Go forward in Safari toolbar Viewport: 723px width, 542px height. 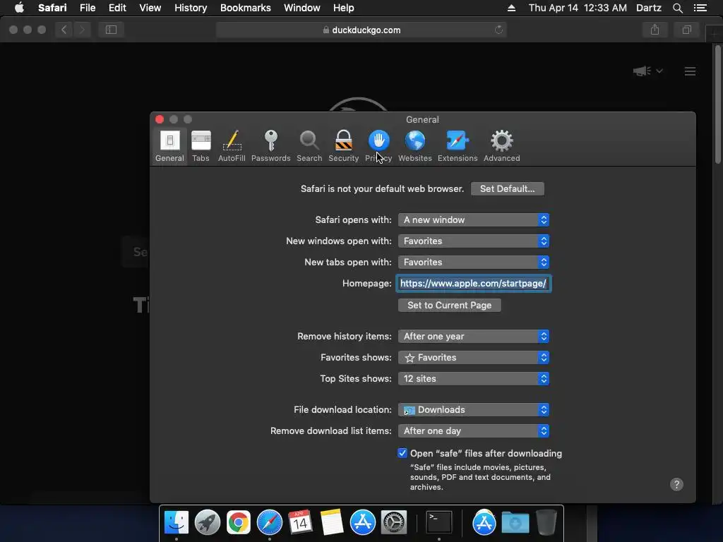tap(82, 30)
